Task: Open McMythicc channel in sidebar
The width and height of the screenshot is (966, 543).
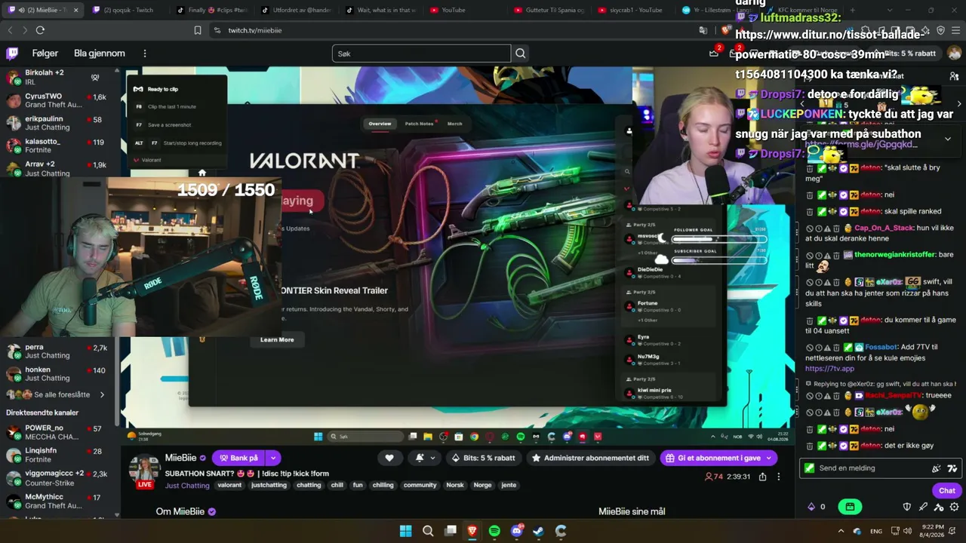Action: tap(59, 502)
